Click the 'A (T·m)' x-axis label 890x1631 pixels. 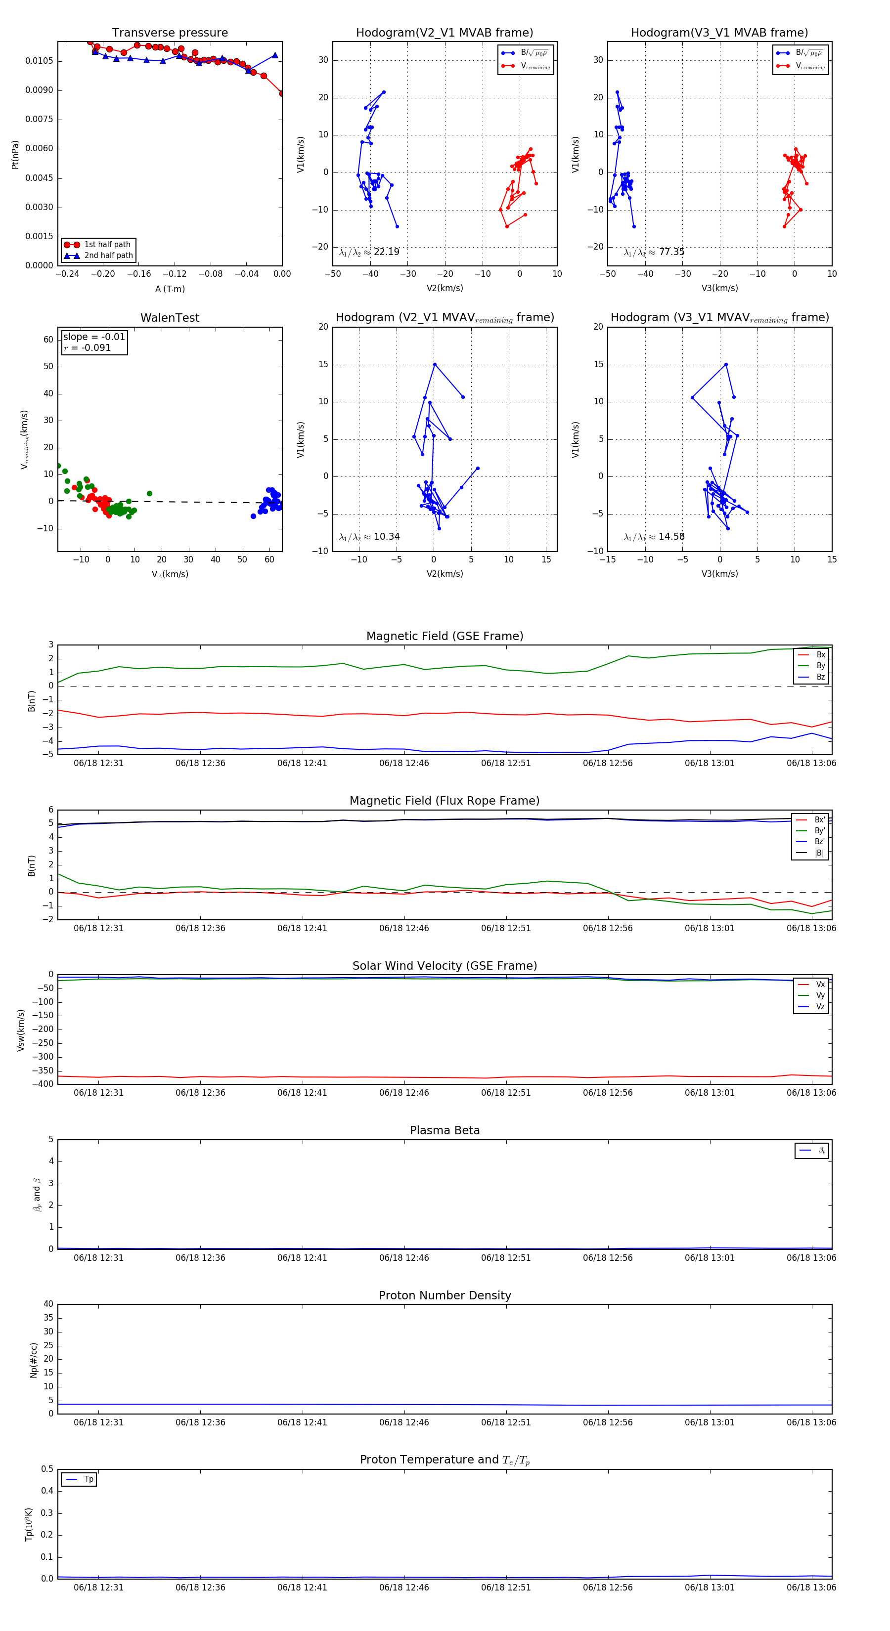170,289
